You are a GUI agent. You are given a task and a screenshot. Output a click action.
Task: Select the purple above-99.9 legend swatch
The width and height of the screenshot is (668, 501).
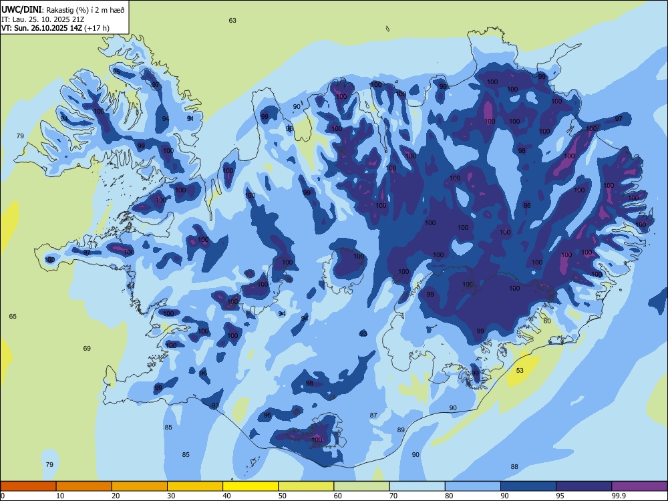(639, 486)
